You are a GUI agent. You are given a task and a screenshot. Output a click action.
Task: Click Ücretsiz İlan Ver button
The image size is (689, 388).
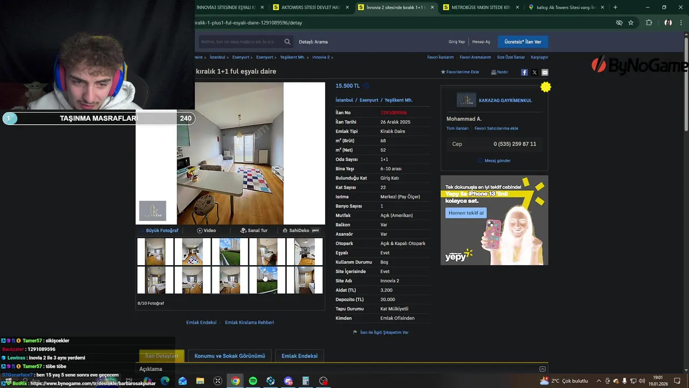523,41
